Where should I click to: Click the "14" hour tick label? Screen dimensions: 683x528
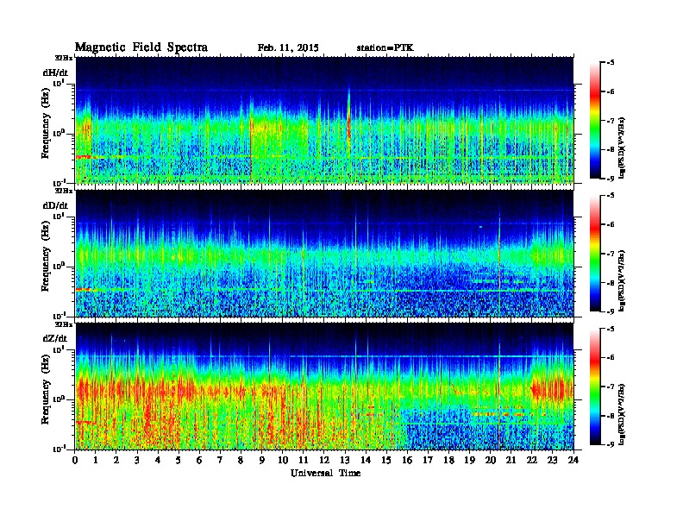pyautogui.click(x=366, y=460)
